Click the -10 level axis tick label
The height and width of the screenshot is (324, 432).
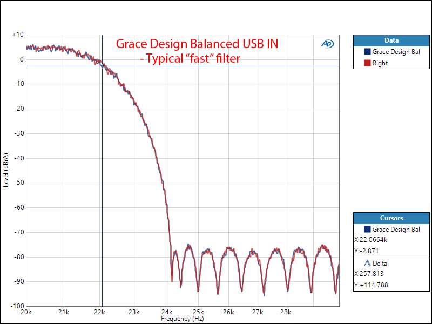19,84
